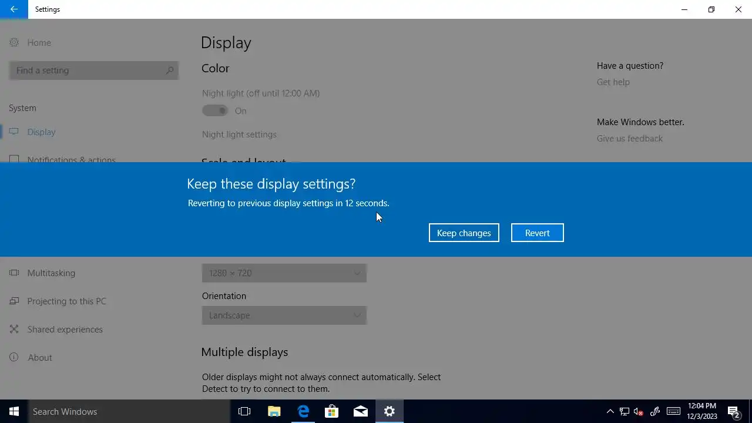Focus the Find a setting search box
Viewport: 752px width, 423px height.
click(93, 70)
